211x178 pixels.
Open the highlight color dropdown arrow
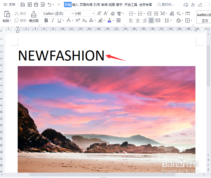pyautogui.click(x=104, y=21)
